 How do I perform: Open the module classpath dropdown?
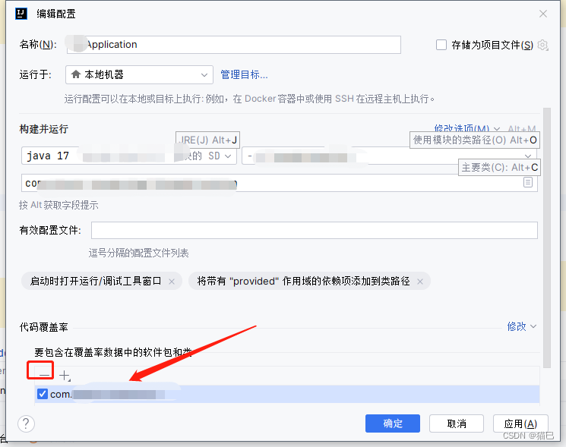[390, 156]
